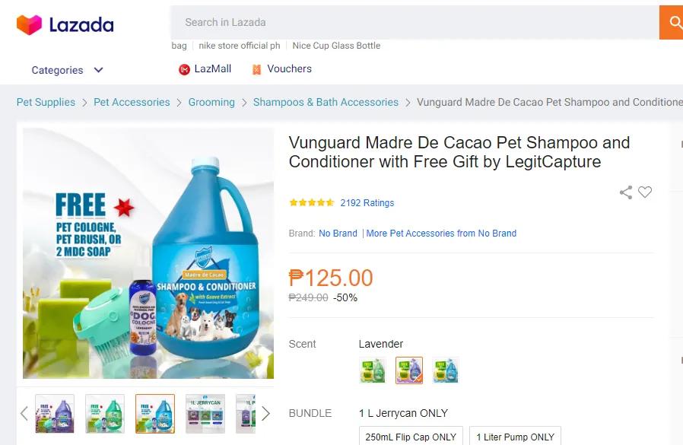The width and height of the screenshot is (683, 445).
Task: Click the orange search button
Action: (x=672, y=23)
